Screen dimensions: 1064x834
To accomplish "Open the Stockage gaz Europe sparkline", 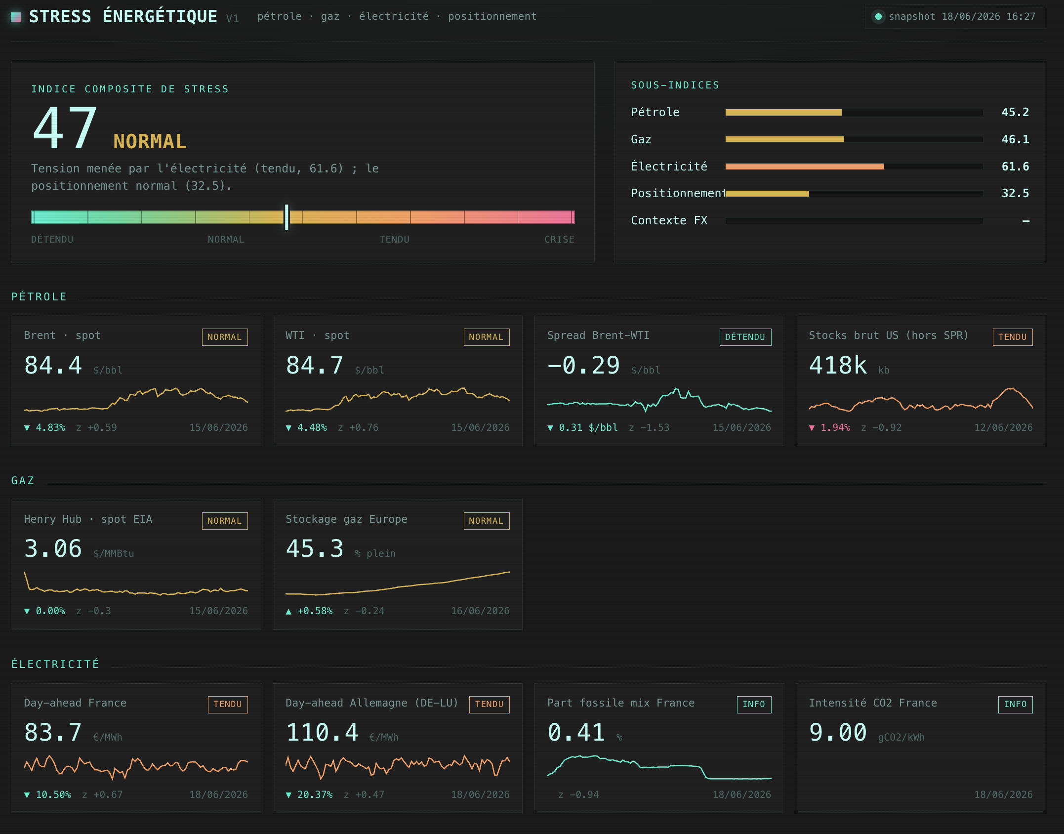I will 398,583.
